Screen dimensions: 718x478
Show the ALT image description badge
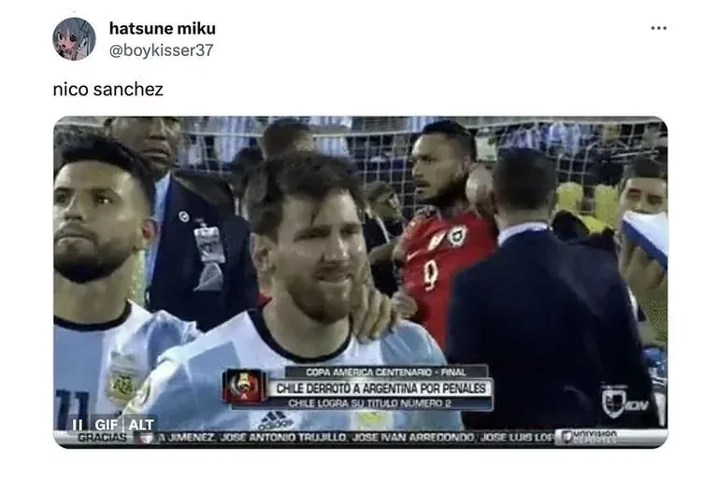(141, 425)
